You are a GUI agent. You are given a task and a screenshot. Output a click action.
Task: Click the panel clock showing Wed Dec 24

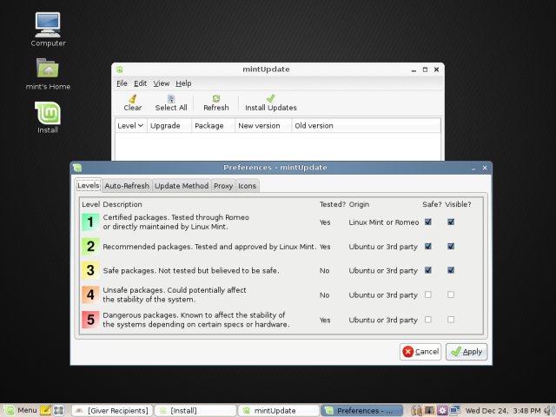503,411
